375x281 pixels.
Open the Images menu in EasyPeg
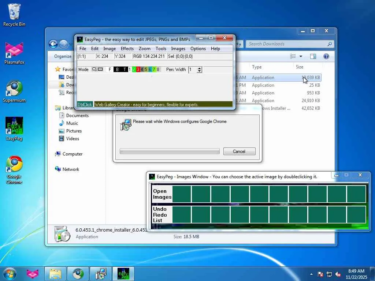pos(178,49)
